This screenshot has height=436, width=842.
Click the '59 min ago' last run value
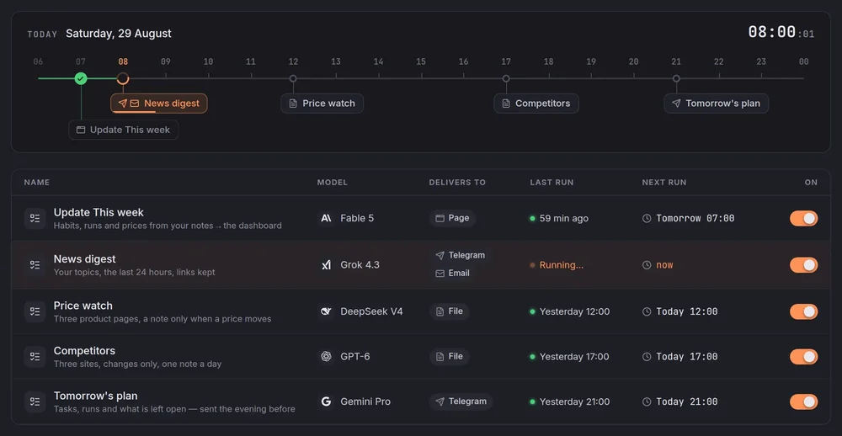tap(564, 219)
